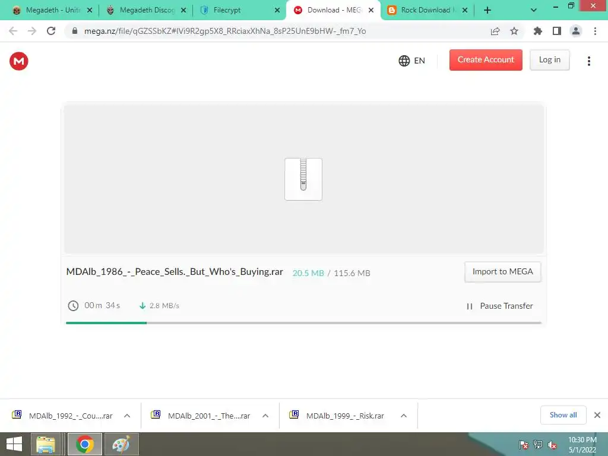
Task: Close the Megadeth Discog tab
Action: pos(183,10)
